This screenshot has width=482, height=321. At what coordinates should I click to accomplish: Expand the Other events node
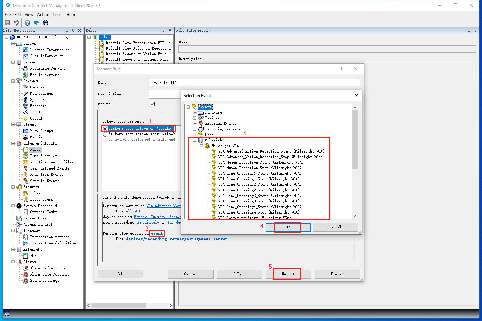pyautogui.click(x=195, y=135)
